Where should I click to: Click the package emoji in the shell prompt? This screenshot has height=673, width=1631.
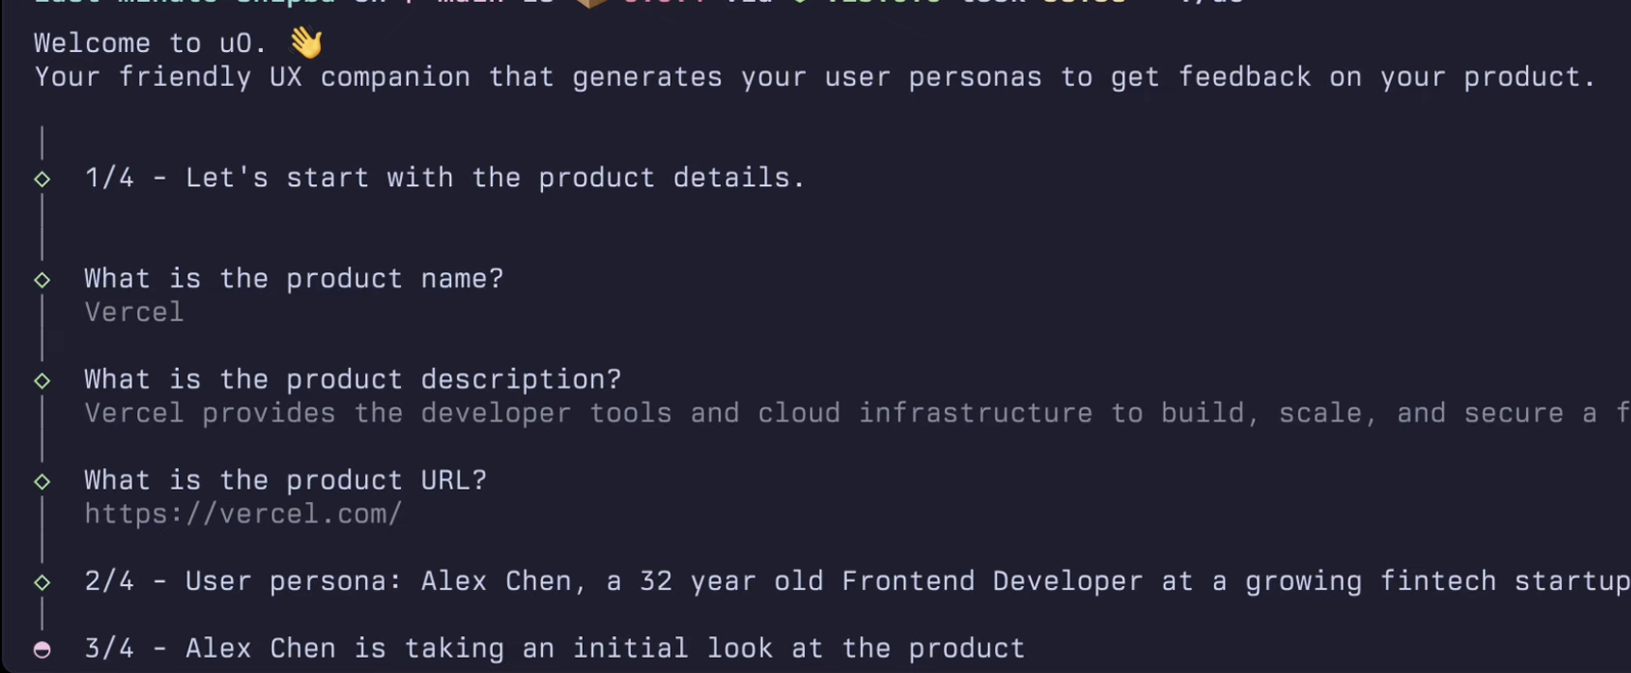click(x=592, y=3)
